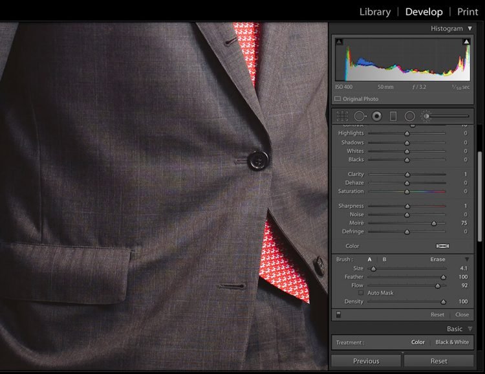This screenshot has width=485, height=374.
Task: Click the Moiré value 75
Action: (x=464, y=223)
